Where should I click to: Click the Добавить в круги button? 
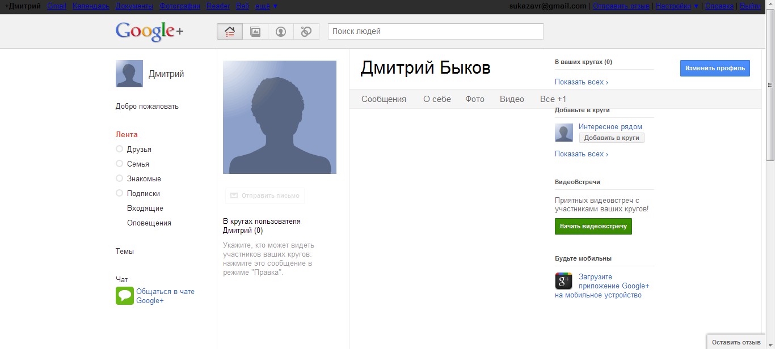pos(612,138)
